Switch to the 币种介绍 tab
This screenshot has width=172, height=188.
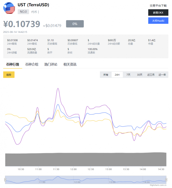[x=32, y=64]
